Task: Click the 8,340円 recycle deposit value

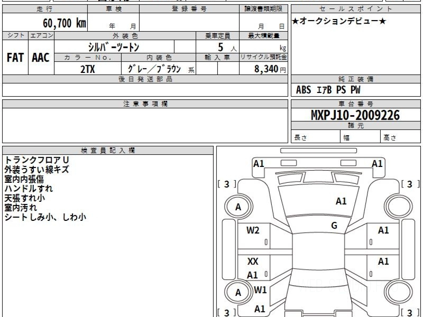Action: [270, 69]
